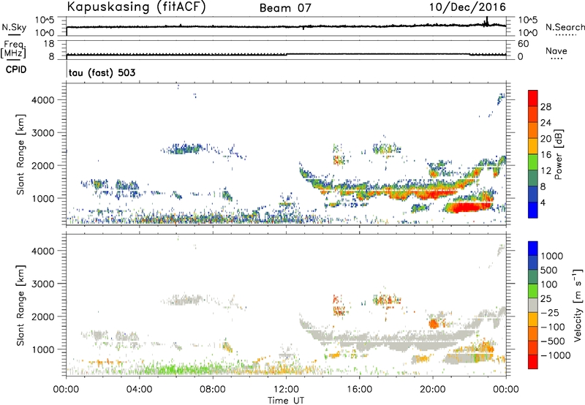Click the '−100' label on Velocity color bar
The height and width of the screenshot is (405, 585).
click(x=552, y=327)
